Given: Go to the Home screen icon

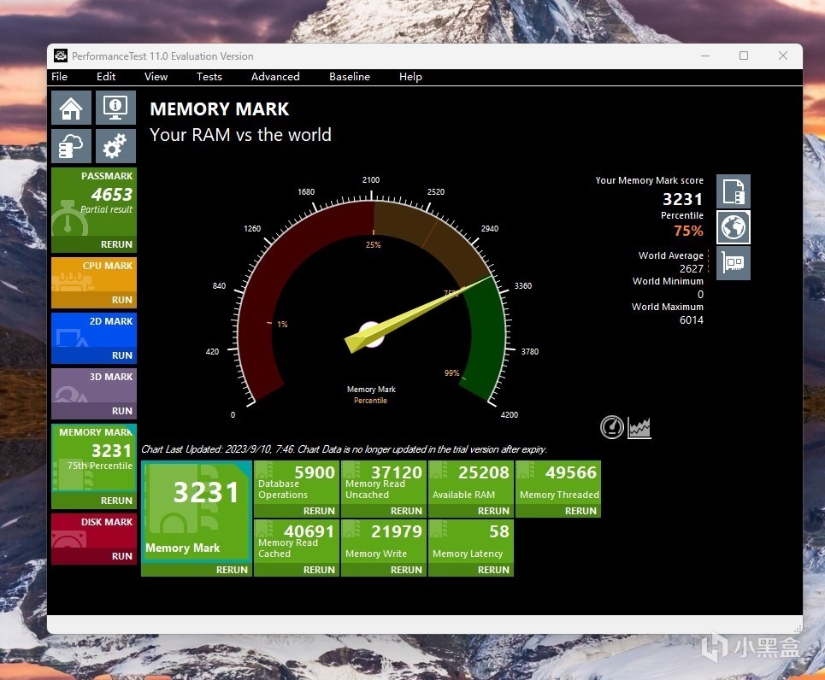Looking at the screenshot, I should tap(71, 108).
